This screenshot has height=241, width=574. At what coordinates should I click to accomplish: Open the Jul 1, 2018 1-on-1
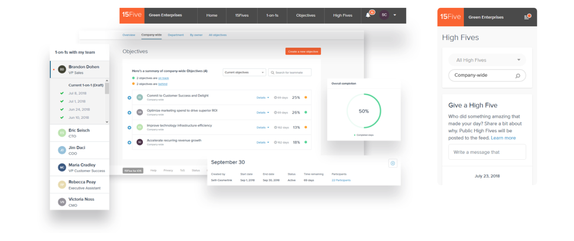(x=77, y=101)
